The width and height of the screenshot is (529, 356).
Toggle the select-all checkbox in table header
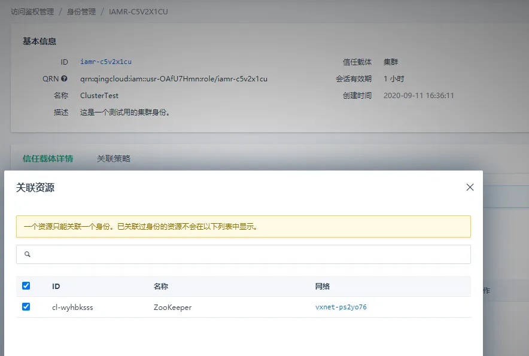coord(26,286)
